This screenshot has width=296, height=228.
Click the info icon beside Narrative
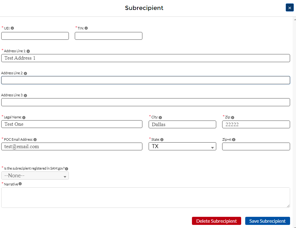click(x=20, y=184)
